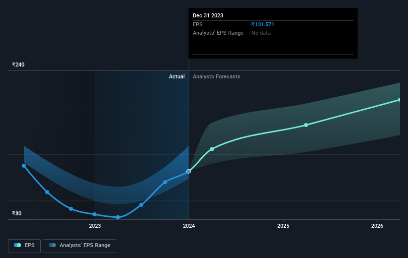Click the '2024' x-axis label

(189, 226)
